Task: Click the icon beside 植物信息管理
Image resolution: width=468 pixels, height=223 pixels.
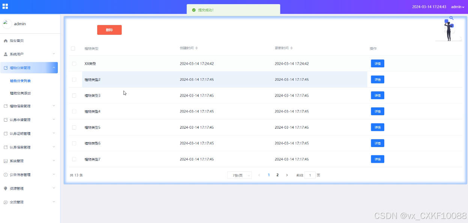Action: pyautogui.click(x=6, y=106)
